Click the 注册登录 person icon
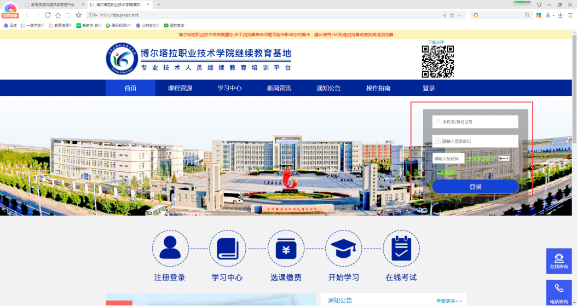Image resolution: width=577 pixels, height=306 pixels. pyautogui.click(x=170, y=248)
